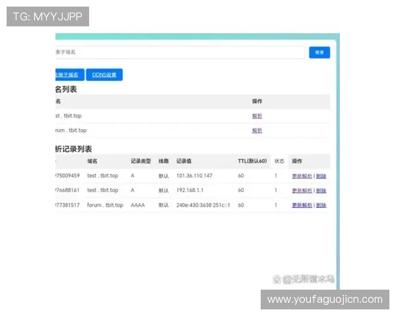The image size is (396, 316).
Task: Delete the record with value 192.168.1.1
Action: 321,190
